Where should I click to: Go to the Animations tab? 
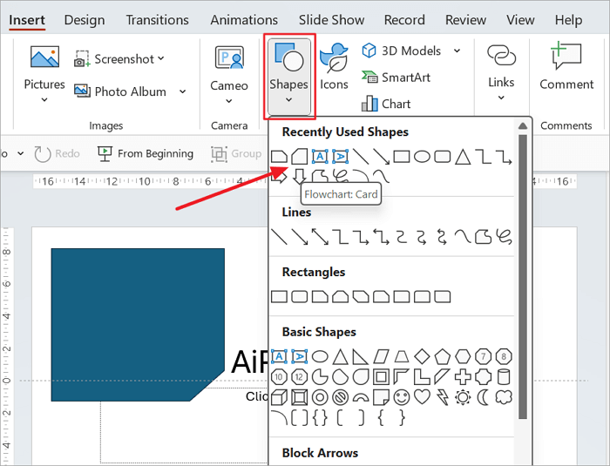point(244,20)
